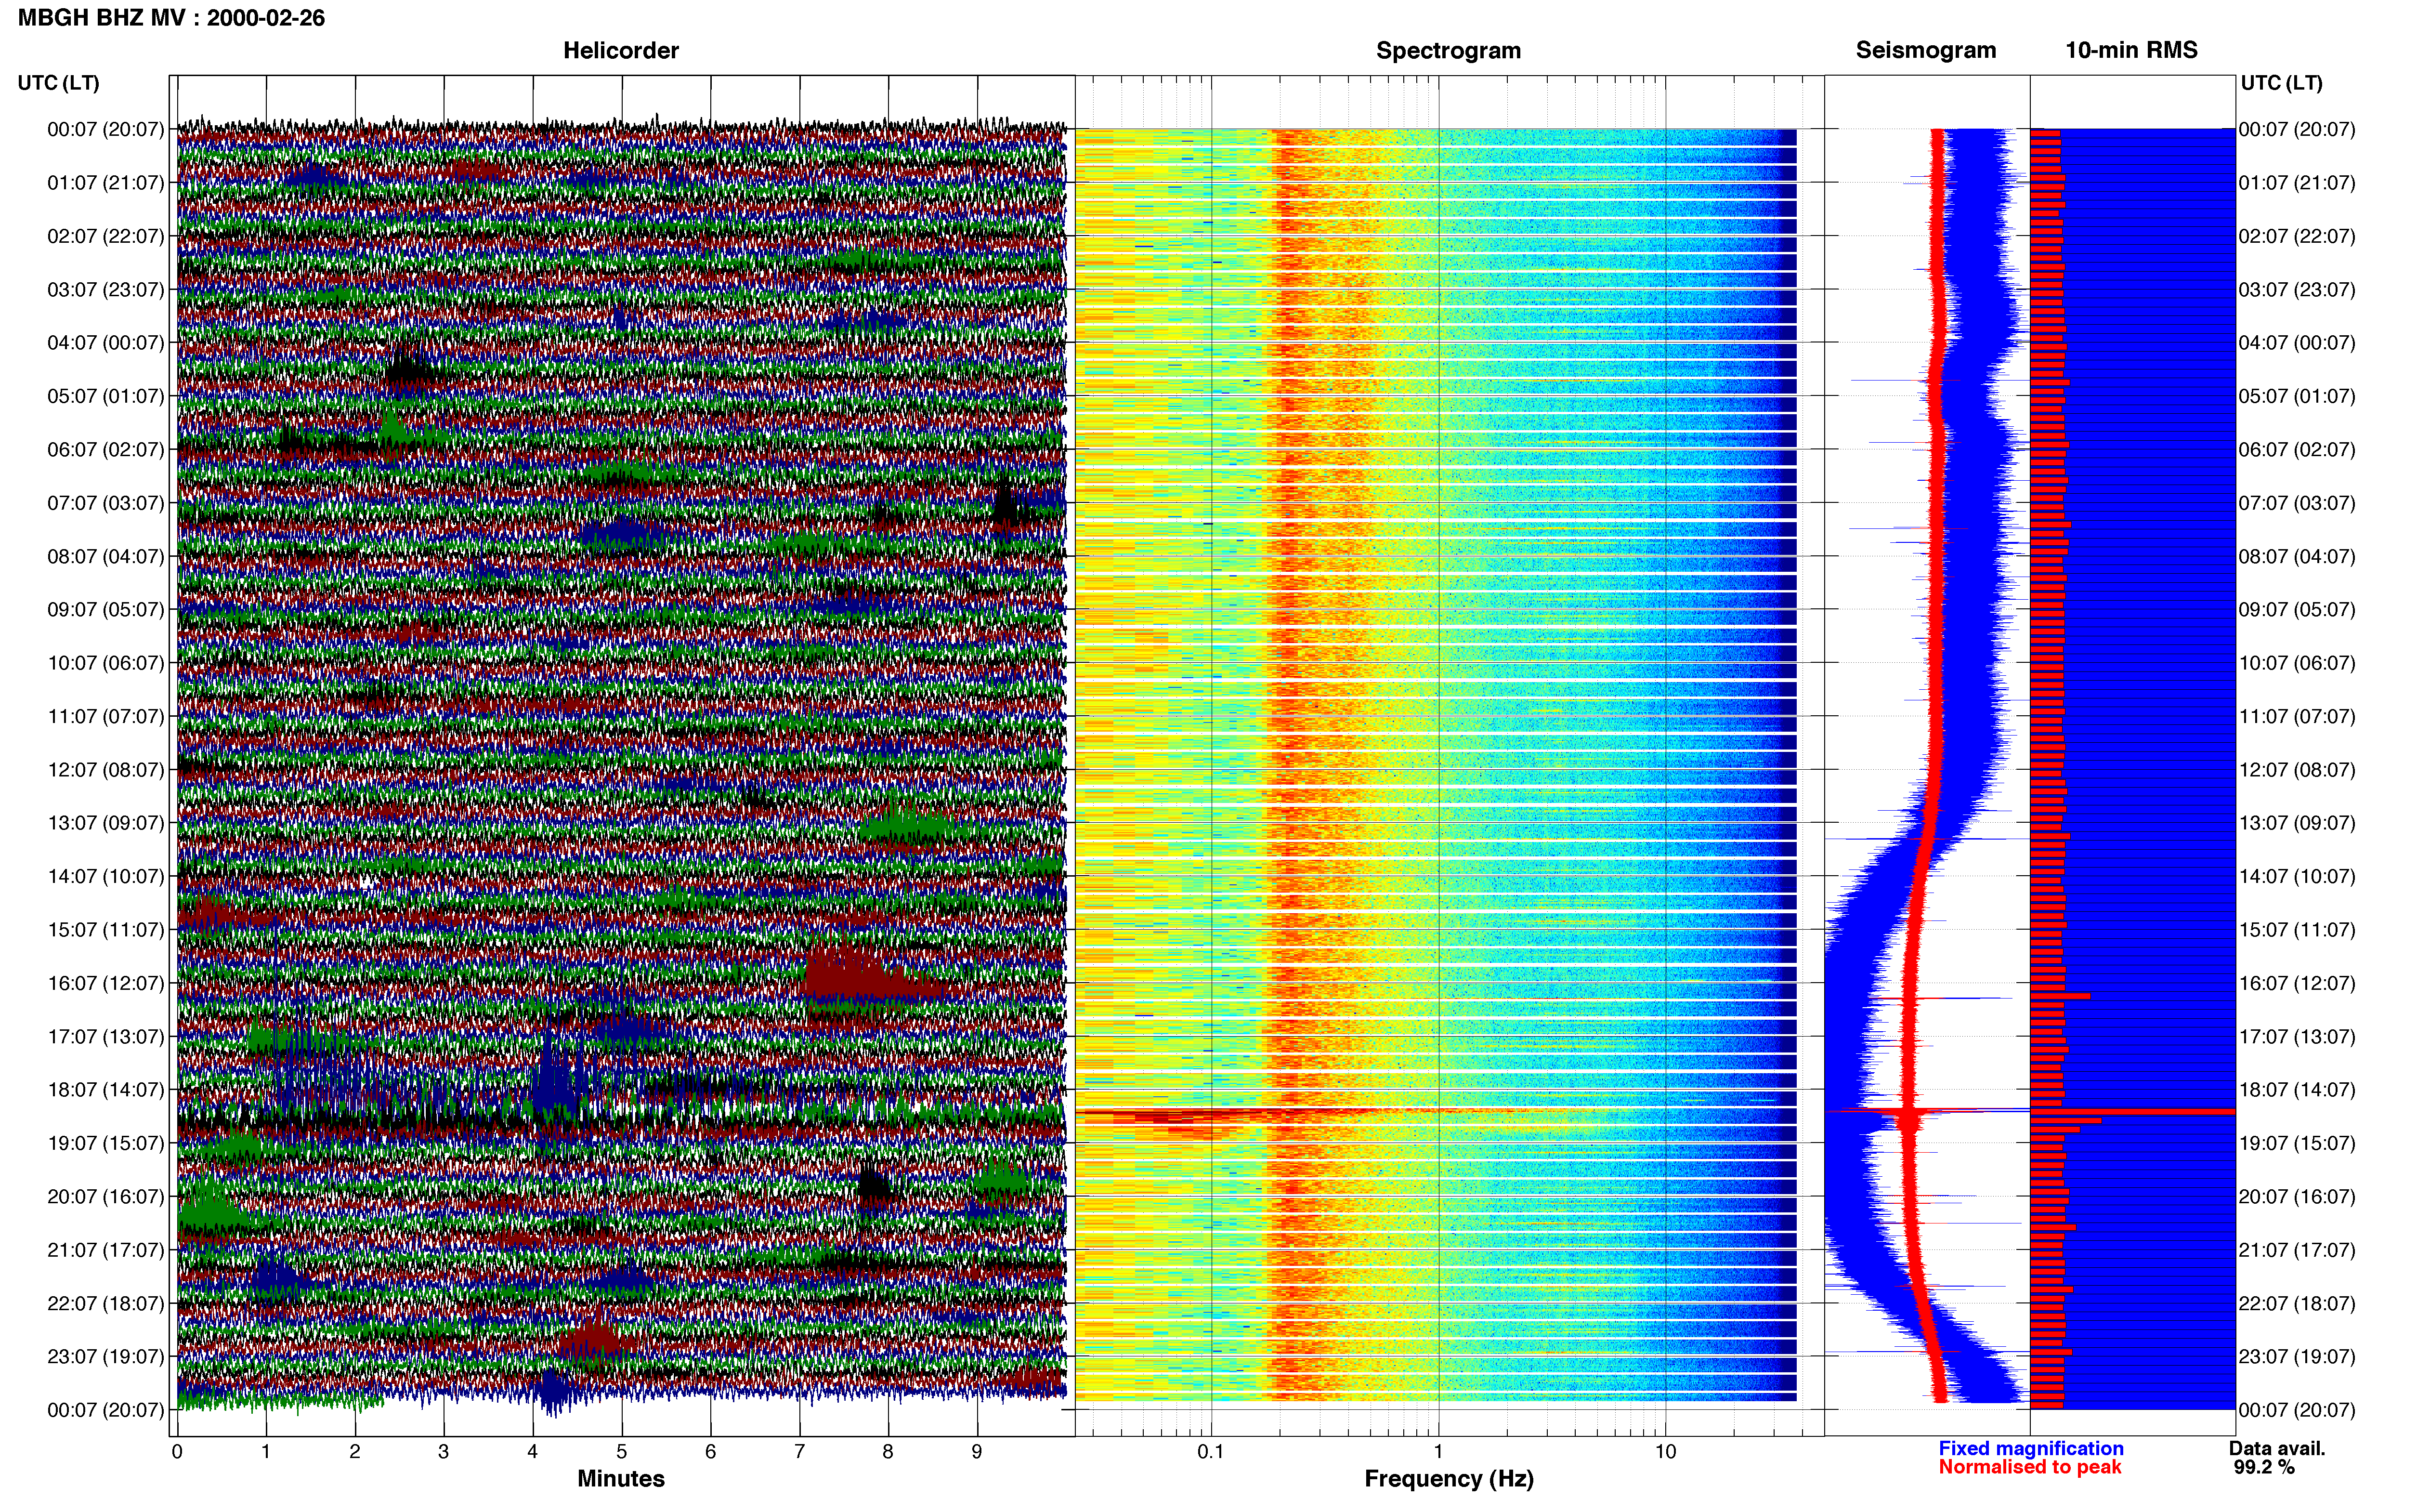Click the red 'Normalised to peak' legend
2417x1512 pixels.
[x=2029, y=1467]
